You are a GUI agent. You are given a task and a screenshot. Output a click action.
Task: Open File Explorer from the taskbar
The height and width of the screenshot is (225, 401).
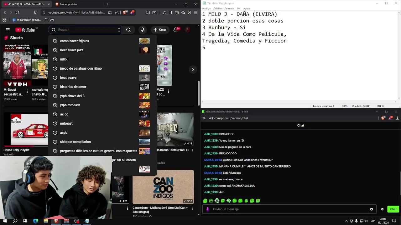46,221
